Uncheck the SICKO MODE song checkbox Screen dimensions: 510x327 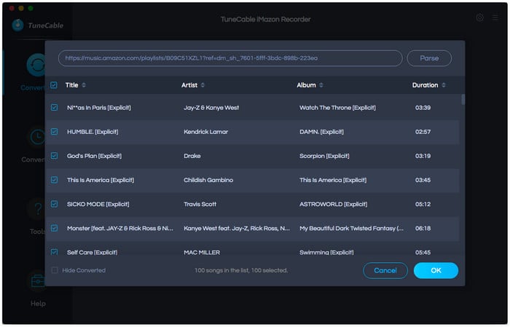pyautogui.click(x=55, y=204)
